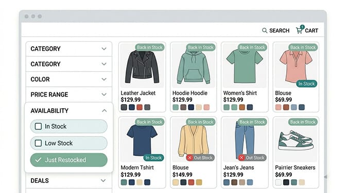Open the Modern Tshirt product image

pos(142,140)
